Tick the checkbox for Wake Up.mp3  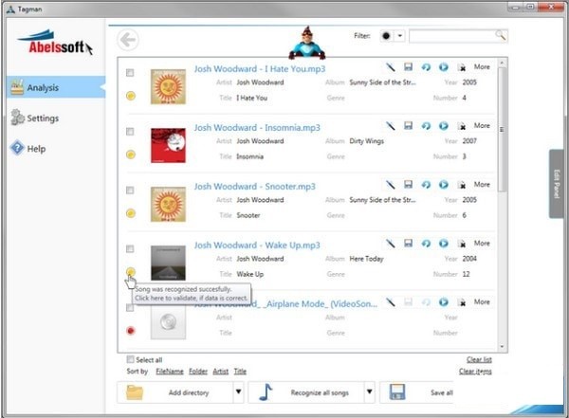click(130, 249)
